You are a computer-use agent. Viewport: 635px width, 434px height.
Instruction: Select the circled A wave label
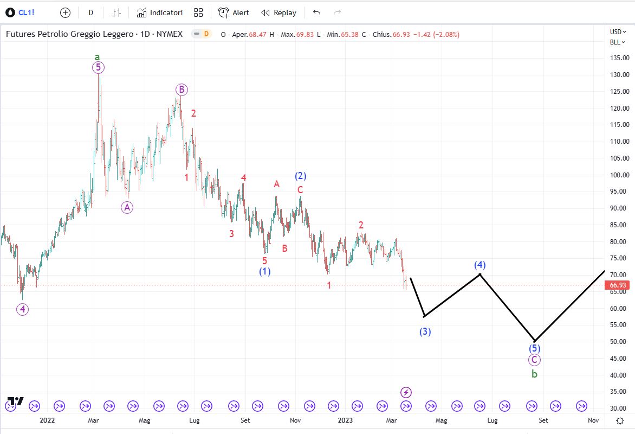click(127, 208)
